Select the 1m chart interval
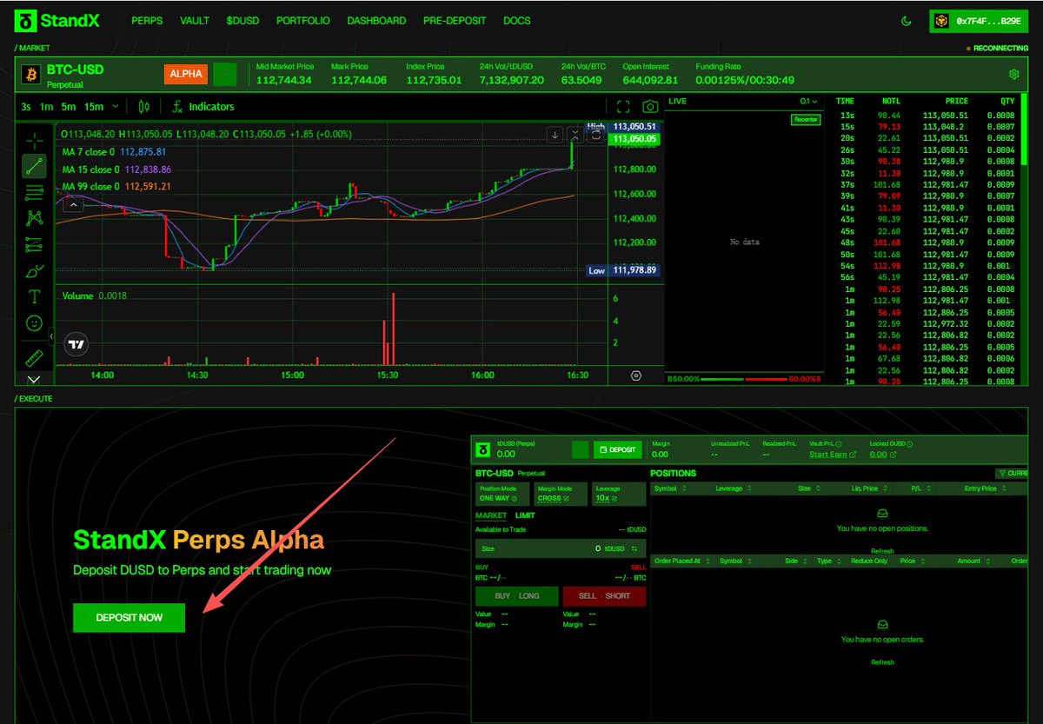The height and width of the screenshot is (724, 1043). (x=47, y=107)
